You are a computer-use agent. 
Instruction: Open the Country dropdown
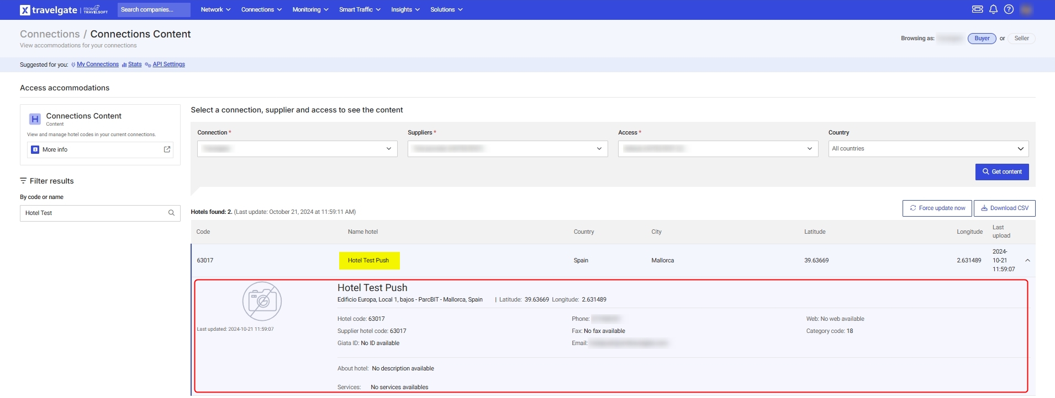(x=929, y=149)
